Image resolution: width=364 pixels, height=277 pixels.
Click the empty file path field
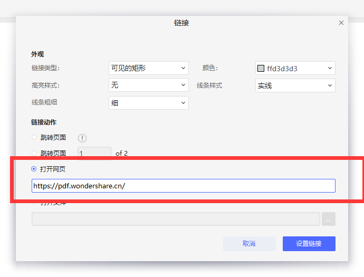176,219
